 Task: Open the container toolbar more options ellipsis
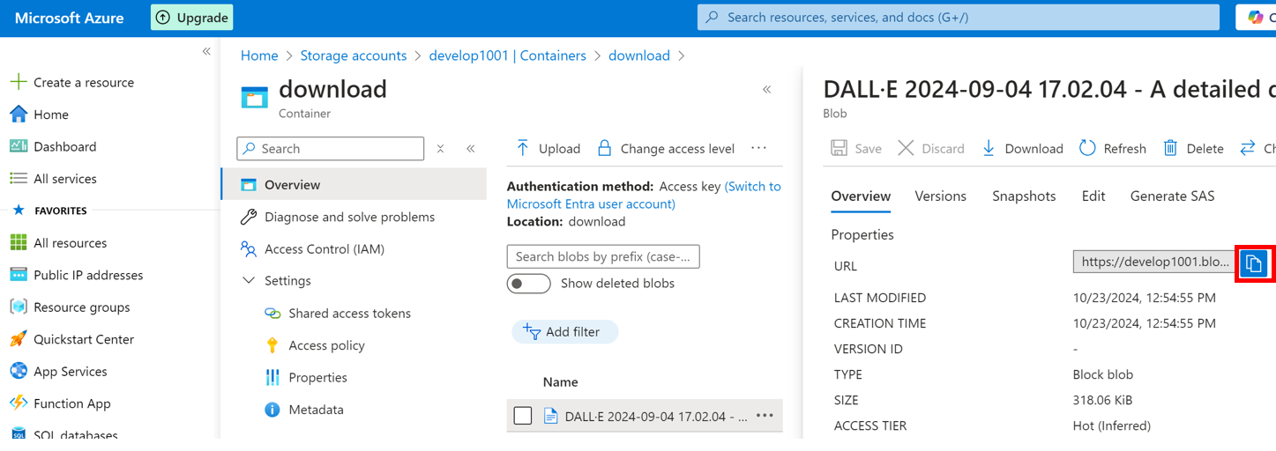pos(759,148)
